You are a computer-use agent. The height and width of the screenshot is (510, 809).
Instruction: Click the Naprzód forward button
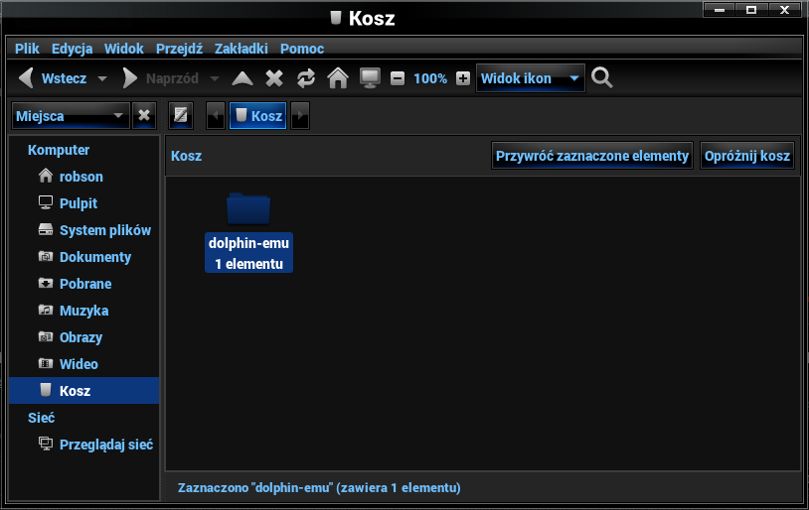[x=160, y=78]
